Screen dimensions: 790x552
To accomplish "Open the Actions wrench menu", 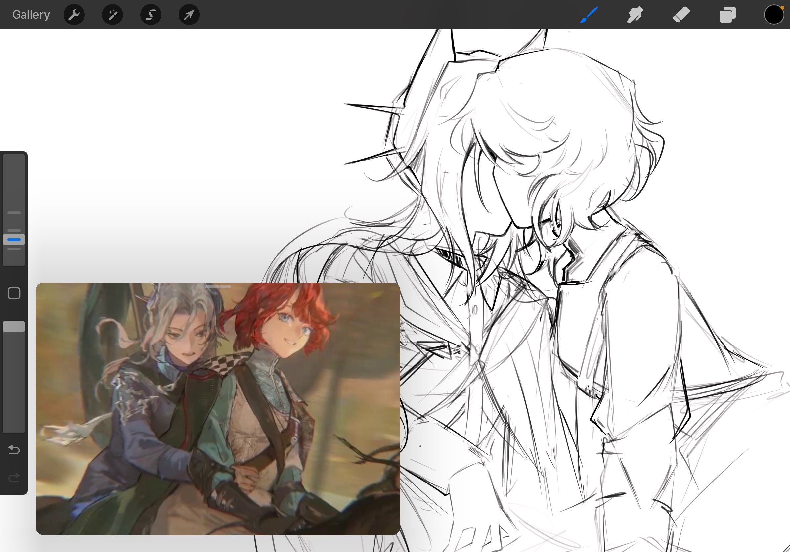I will [74, 15].
